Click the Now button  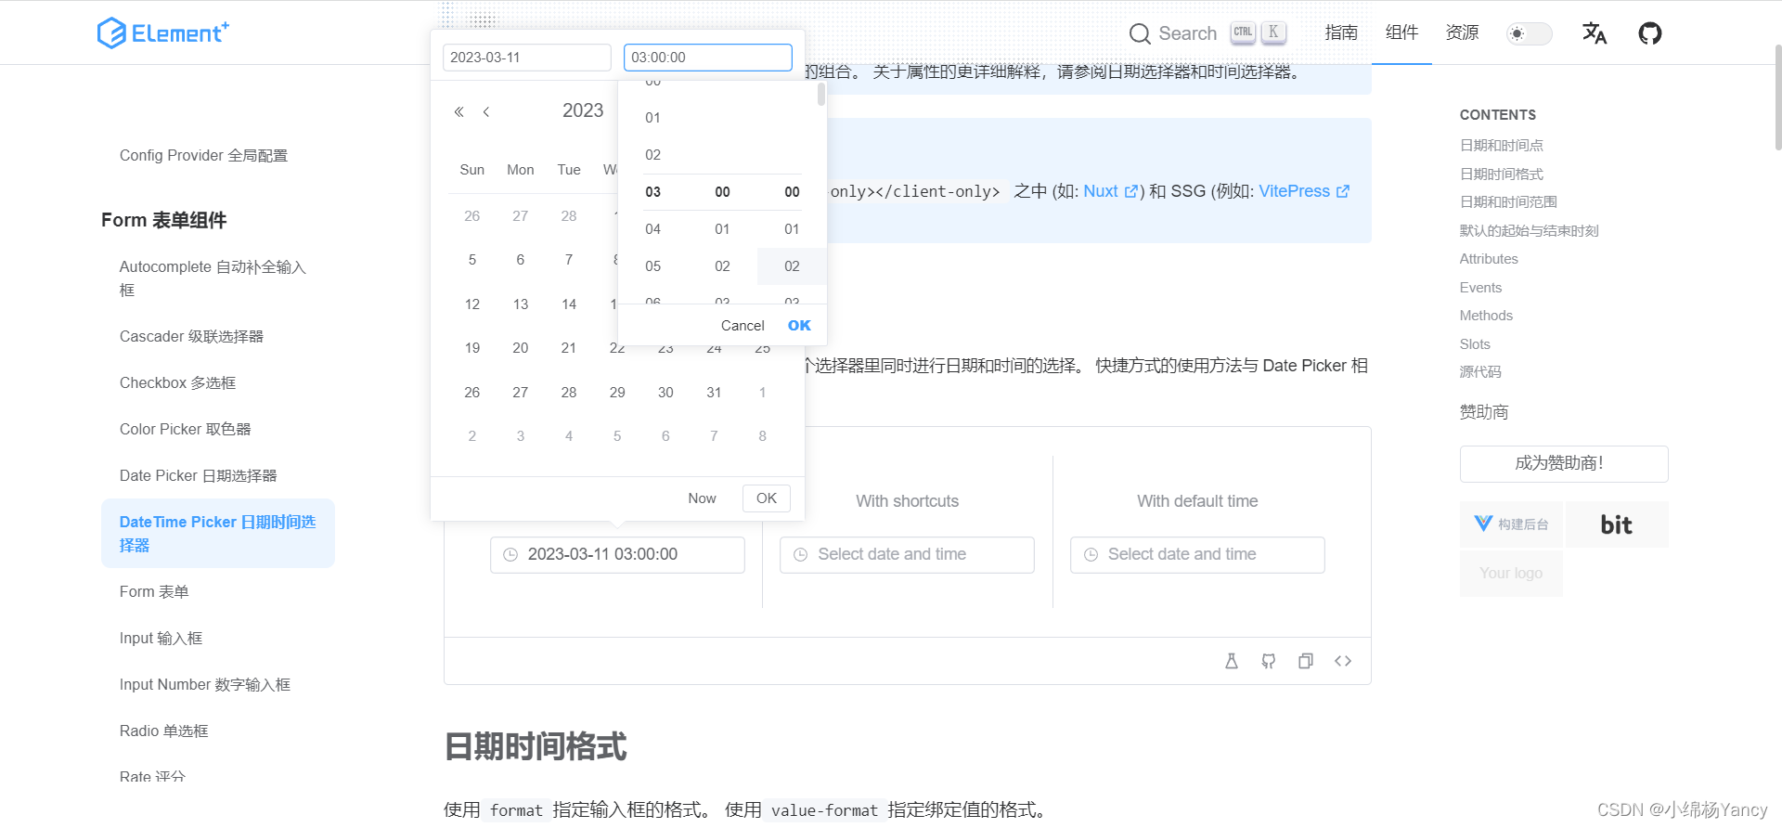pos(702,498)
